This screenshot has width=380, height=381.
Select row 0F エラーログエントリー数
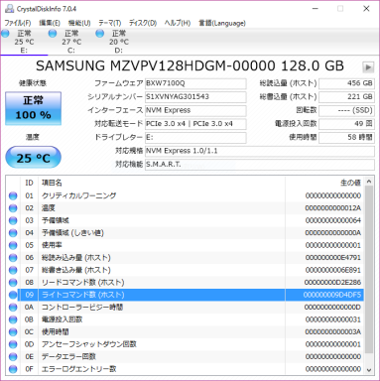point(185,369)
